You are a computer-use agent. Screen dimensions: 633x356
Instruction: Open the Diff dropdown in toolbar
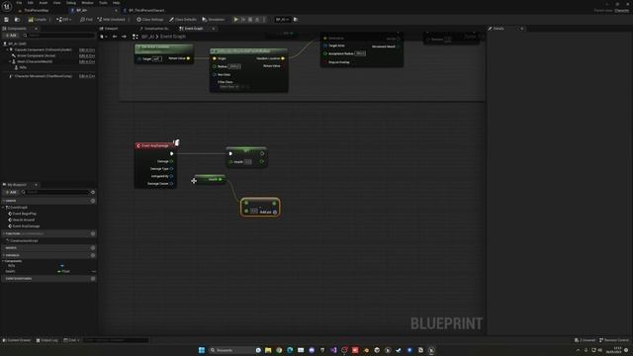point(63,20)
